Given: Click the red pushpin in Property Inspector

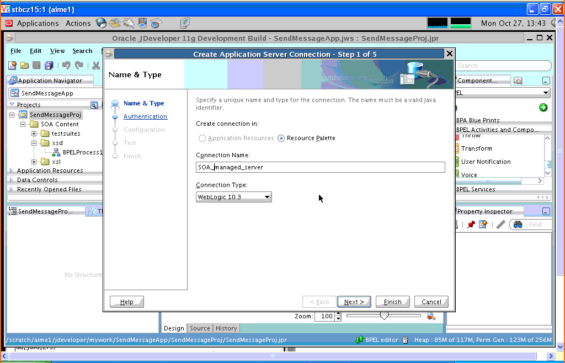Looking at the screenshot, I should click(471, 225).
